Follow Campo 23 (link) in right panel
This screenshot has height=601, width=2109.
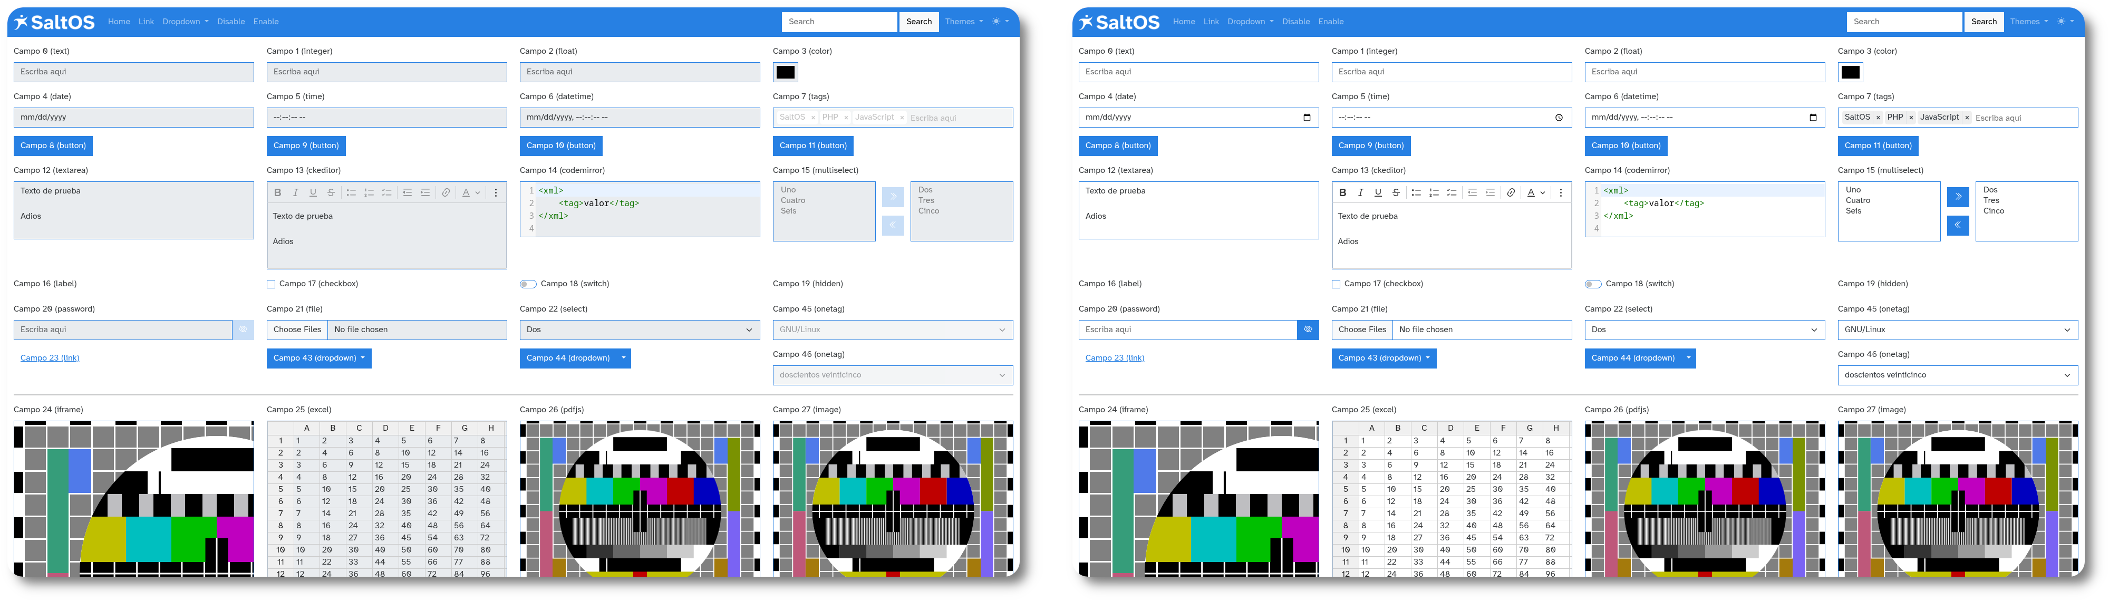click(1114, 358)
